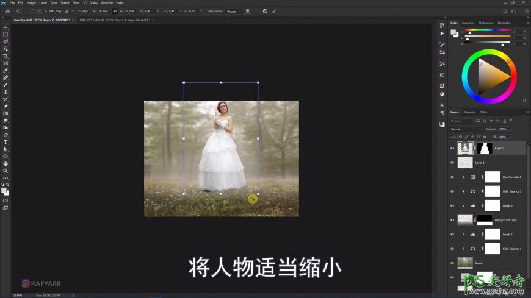The width and height of the screenshot is (531, 298).
Task: Toggle visibility of Levels 2 layer
Action: (452, 205)
